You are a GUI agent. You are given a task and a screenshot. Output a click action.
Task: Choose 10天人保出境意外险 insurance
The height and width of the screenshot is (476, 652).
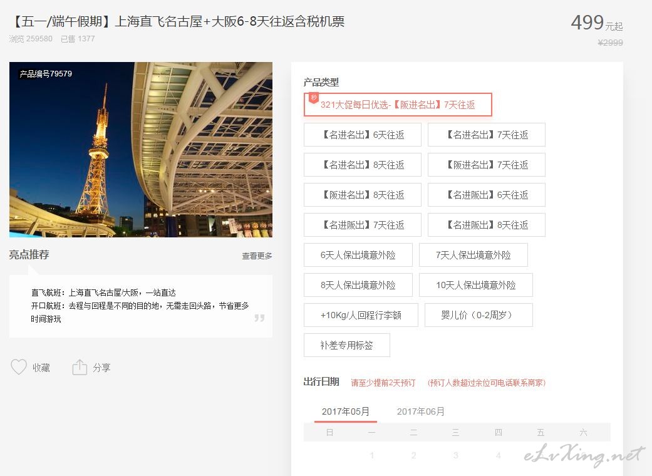point(476,285)
